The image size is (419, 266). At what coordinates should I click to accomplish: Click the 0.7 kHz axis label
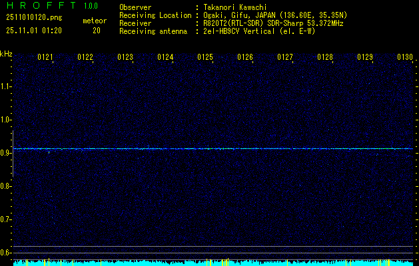pos(5,219)
